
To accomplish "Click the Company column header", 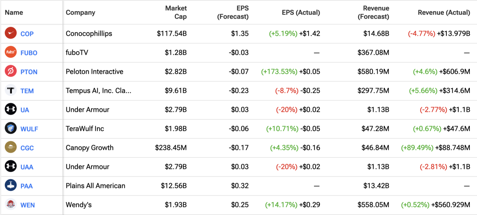I will [80, 12].
